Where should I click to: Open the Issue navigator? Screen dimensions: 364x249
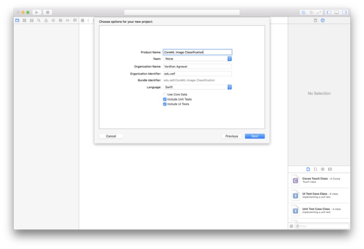point(47,19)
